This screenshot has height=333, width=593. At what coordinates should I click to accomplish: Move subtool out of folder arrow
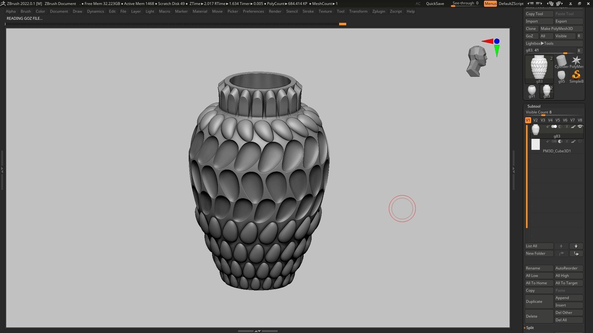tap(561, 253)
